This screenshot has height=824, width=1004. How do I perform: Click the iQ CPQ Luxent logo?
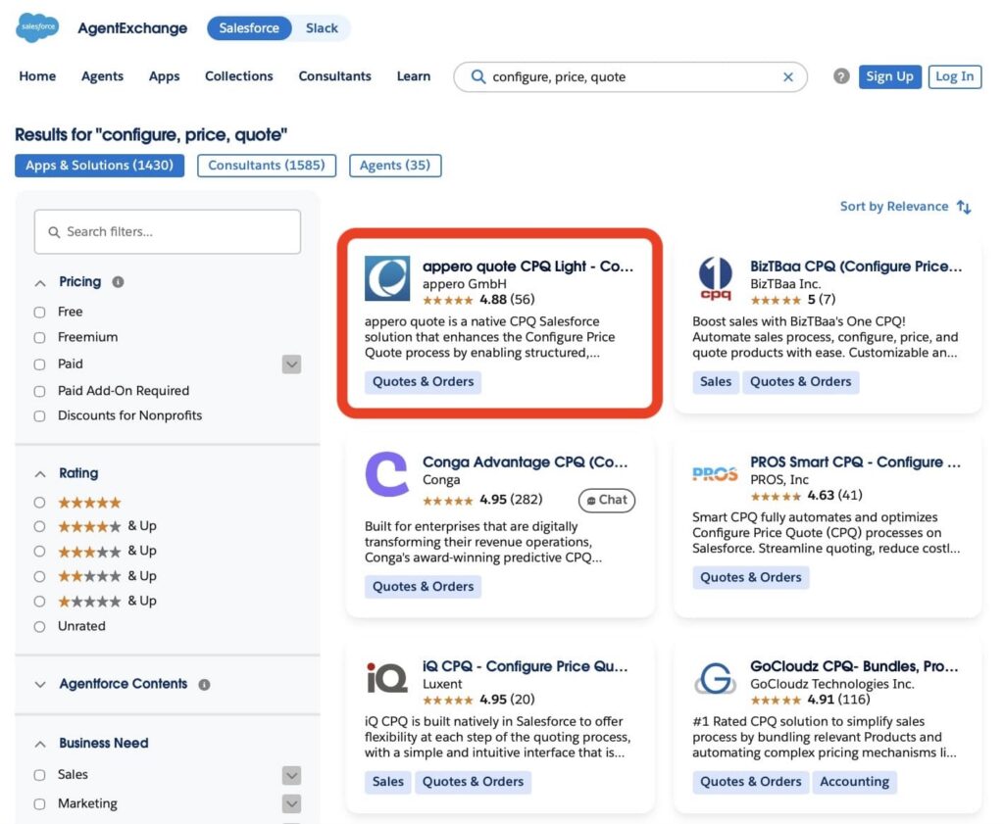[386, 678]
